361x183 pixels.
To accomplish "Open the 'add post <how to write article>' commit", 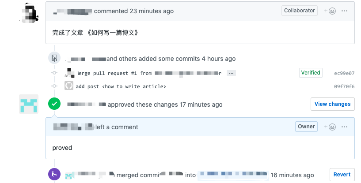I will pyautogui.click(x=121, y=86).
